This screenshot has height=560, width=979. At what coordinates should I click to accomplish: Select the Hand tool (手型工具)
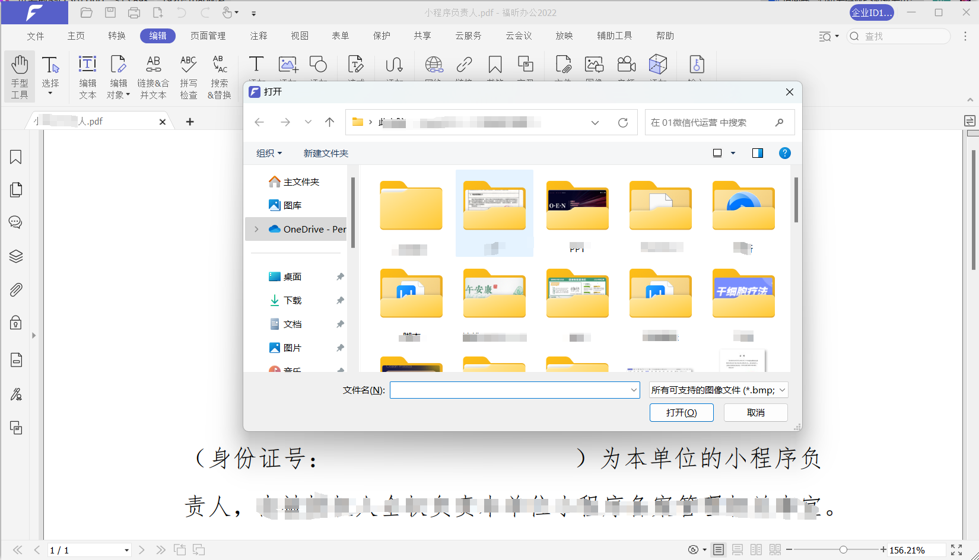click(20, 77)
